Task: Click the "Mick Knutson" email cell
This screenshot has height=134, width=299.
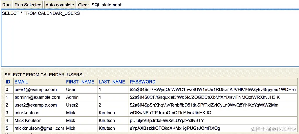Action: point(28,120)
